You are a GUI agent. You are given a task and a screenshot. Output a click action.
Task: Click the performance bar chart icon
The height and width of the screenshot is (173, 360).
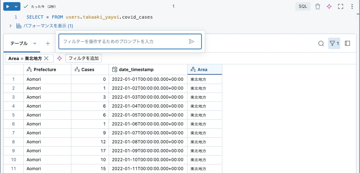(19, 26)
